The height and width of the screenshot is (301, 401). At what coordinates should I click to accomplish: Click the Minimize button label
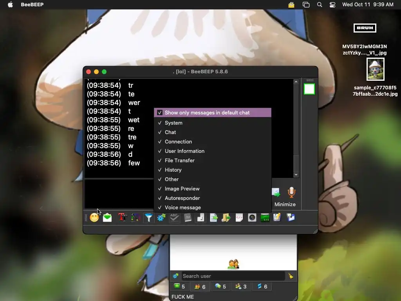click(285, 204)
